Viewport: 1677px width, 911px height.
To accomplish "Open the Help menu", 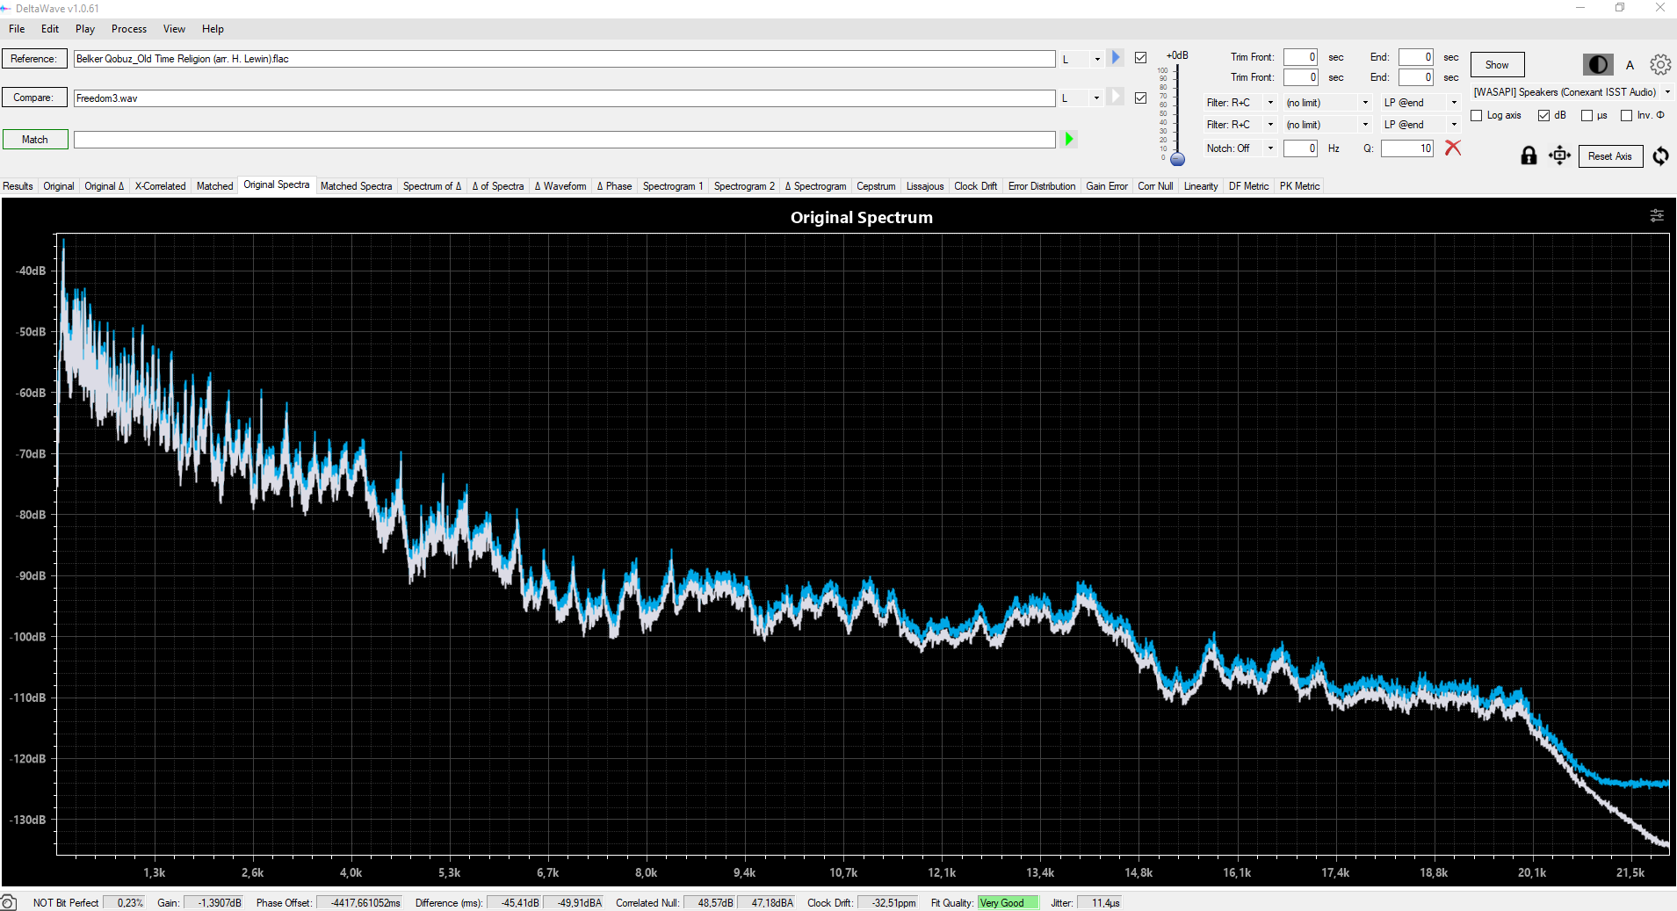I will (213, 29).
